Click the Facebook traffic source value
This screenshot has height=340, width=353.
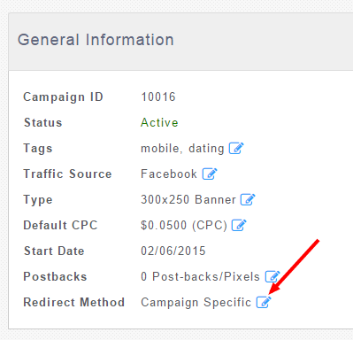coord(169,174)
